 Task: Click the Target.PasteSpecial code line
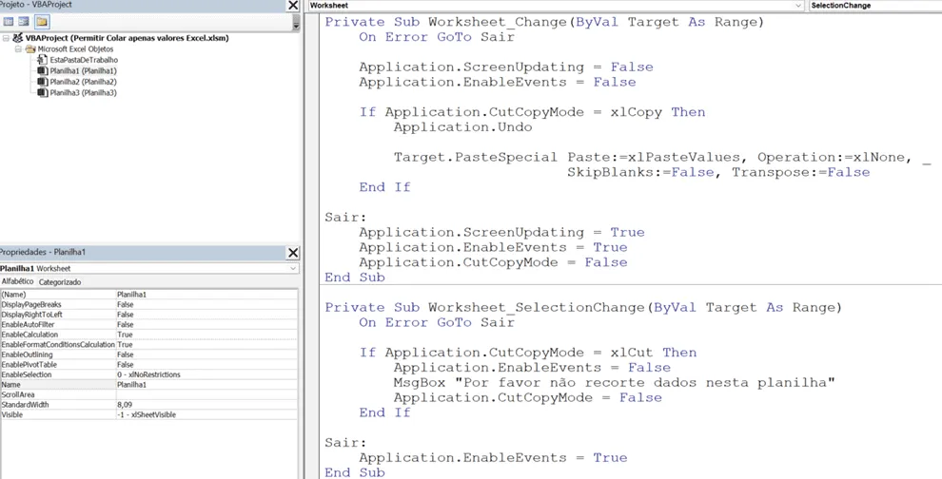coord(662,157)
